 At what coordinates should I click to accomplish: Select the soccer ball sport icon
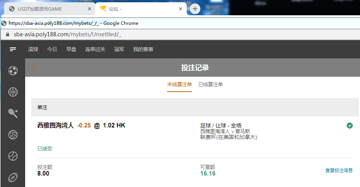pos(13,70)
